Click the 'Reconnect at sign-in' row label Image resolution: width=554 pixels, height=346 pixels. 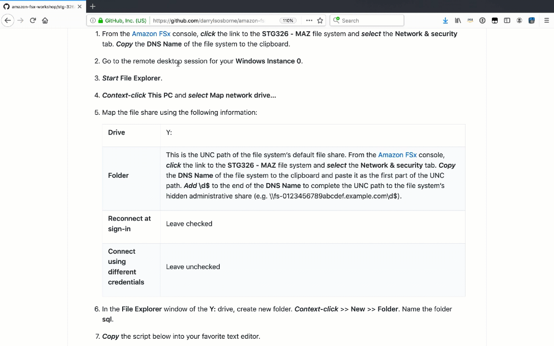[x=129, y=223]
